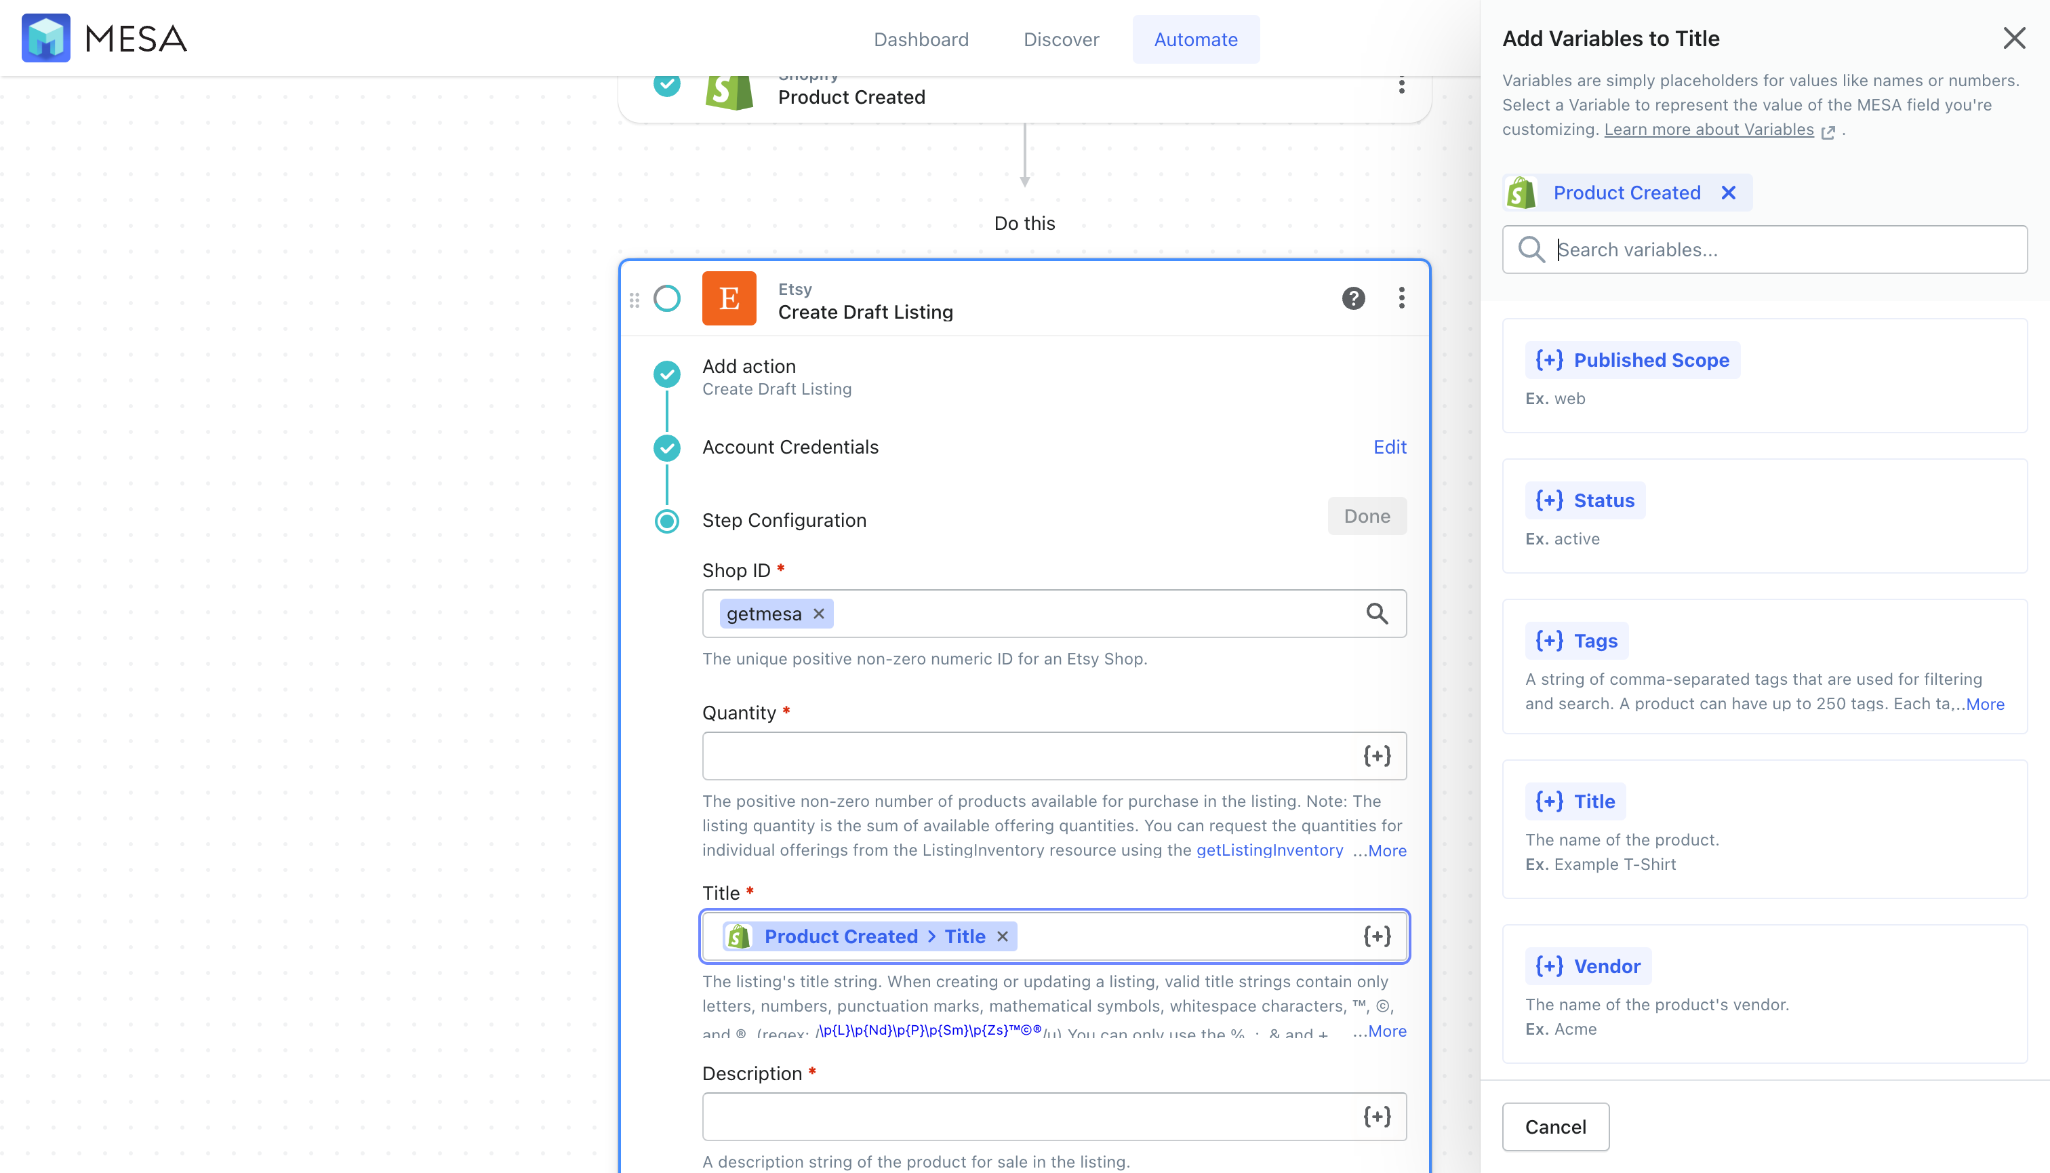The width and height of the screenshot is (2050, 1173).
Task: Click the Edit Account Credentials button
Action: click(1390, 446)
